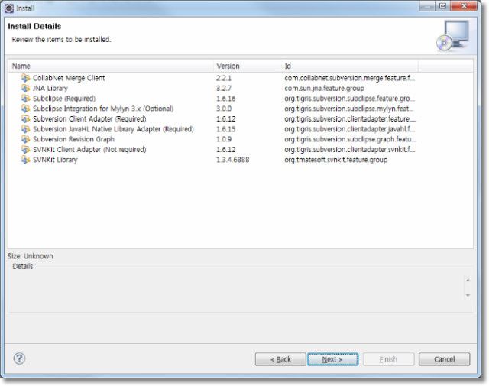Click version 1.6.15 cell
Screen dimensions: 489x386
[226, 129]
